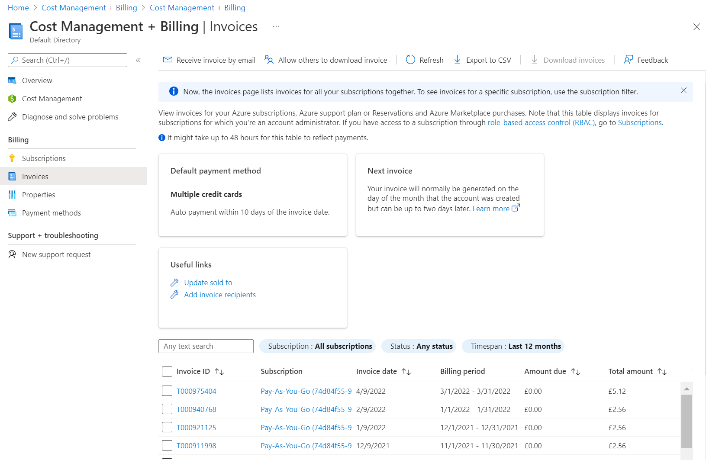Image resolution: width=706 pixels, height=460 pixels.
Task: Click the Any text search field
Action: (206, 346)
